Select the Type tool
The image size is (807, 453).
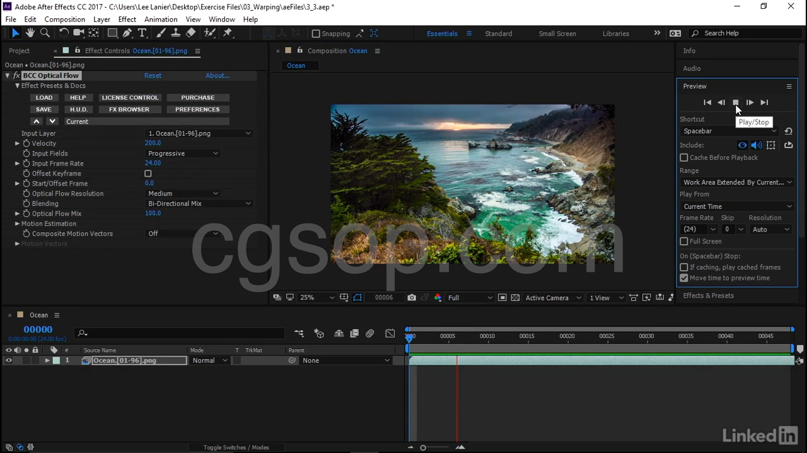point(142,33)
